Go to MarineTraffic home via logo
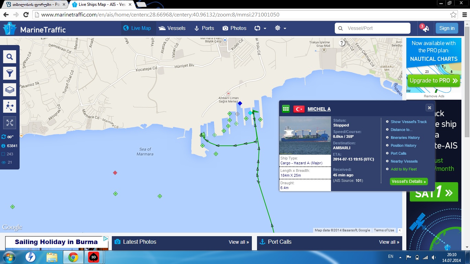 pyautogui.click(x=34, y=29)
